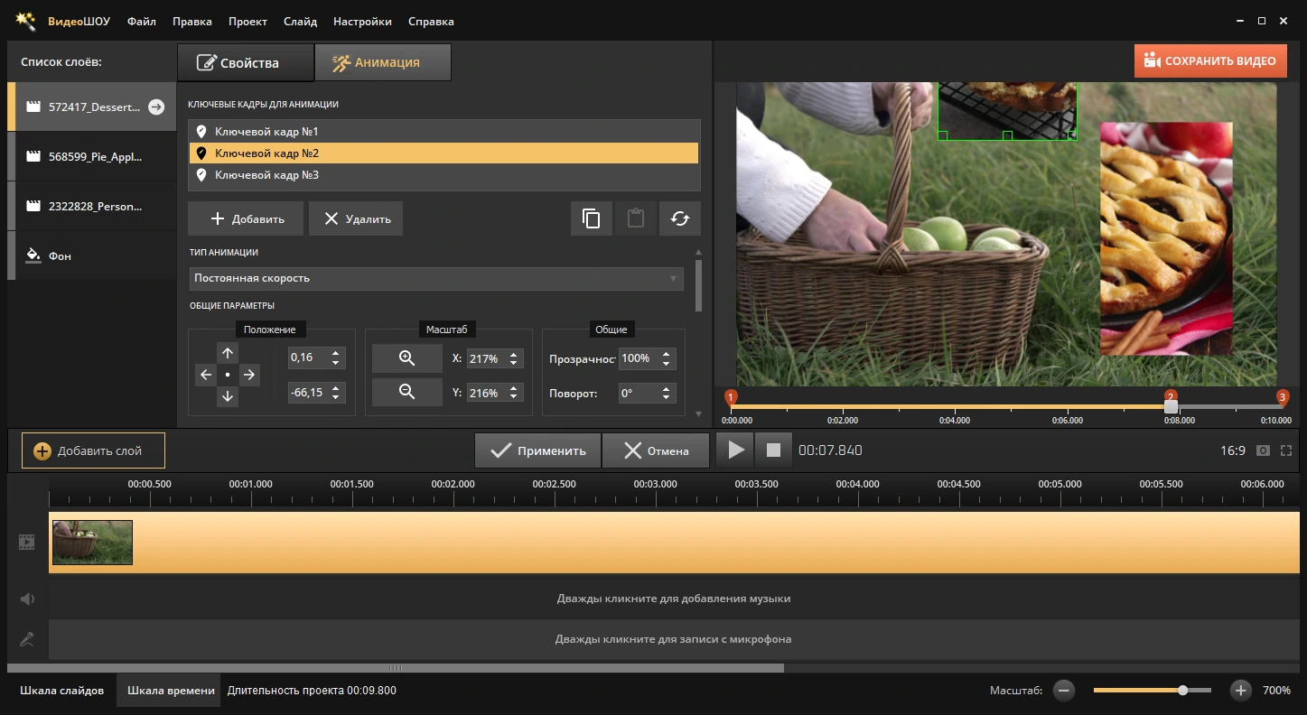Zoom out the layer scale

click(407, 392)
